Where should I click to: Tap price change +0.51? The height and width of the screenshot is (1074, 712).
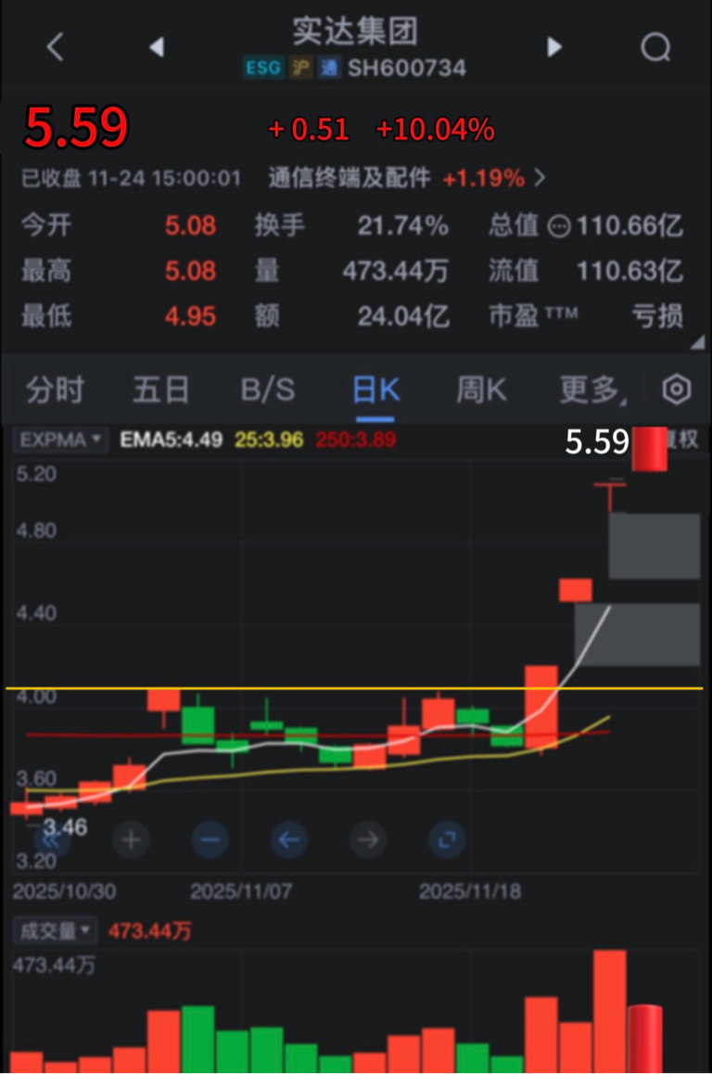point(309,130)
